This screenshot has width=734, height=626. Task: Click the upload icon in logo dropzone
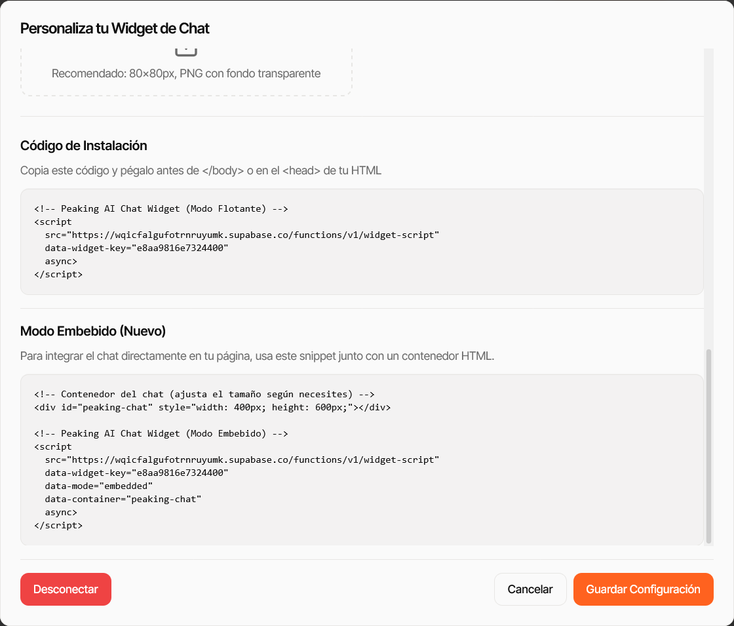pyautogui.click(x=186, y=51)
